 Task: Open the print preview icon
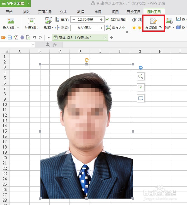tap(28, 38)
